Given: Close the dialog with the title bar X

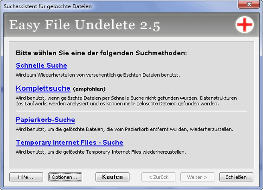Looking at the screenshot, I should coord(248,6).
